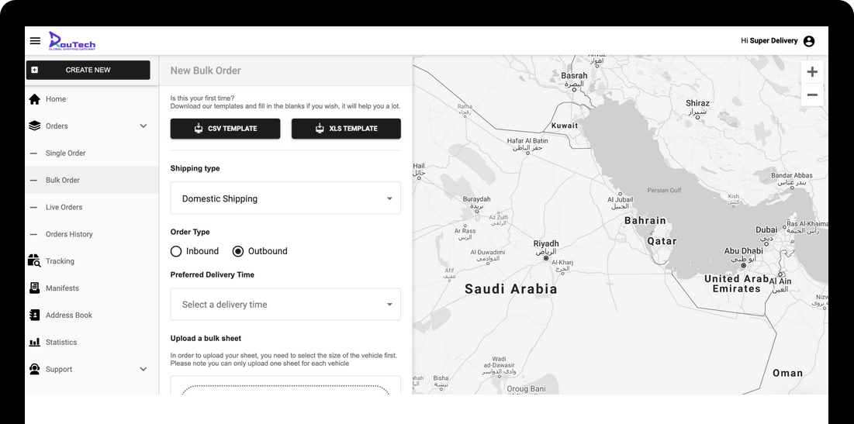The height and width of the screenshot is (424, 854).
Task: Select the Inbound order type
Action: (x=176, y=251)
